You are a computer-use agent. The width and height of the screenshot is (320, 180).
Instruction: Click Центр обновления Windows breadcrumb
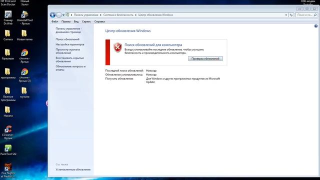(x=155, y=15)
